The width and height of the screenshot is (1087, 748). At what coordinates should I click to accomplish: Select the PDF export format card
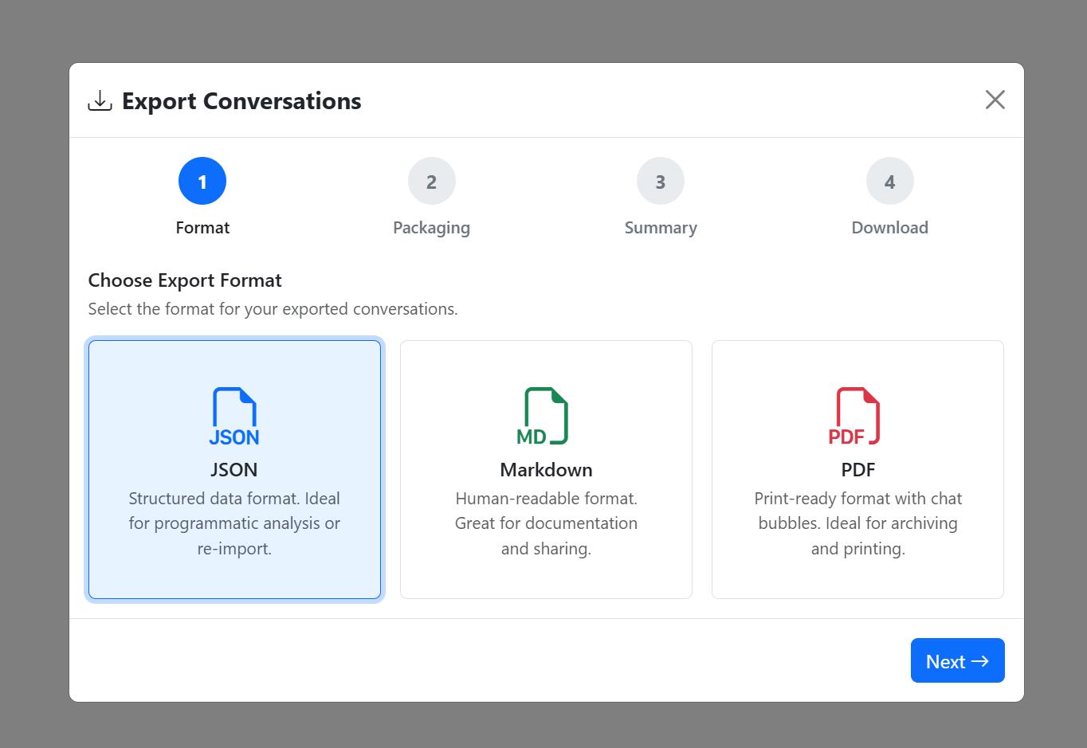(857, 469)
